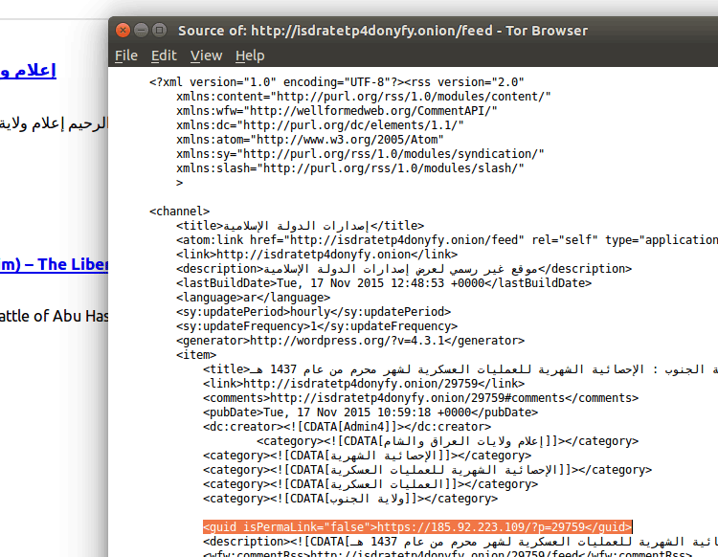This screenshot has width=718, height=557.
Task: Click the xmlns:content namespace line
Action: click(x=364, y=96)
